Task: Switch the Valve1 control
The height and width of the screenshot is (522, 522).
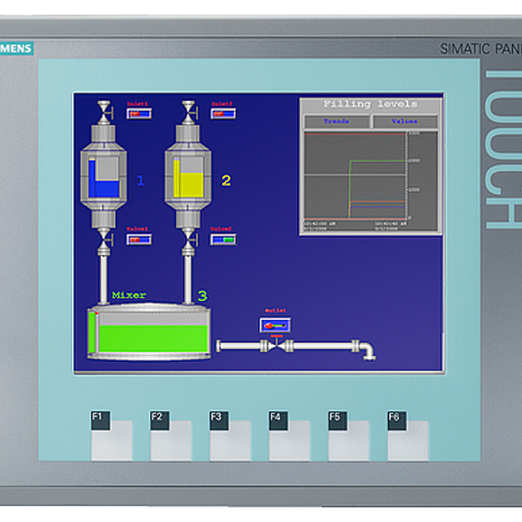Action: (139, 239)
